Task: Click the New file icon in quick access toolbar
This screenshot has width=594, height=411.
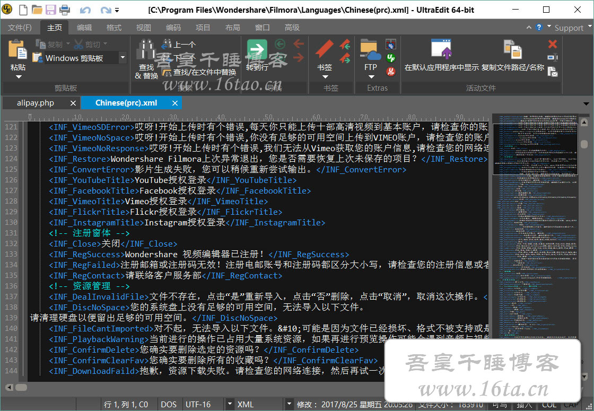Action: tap(23, 10)
